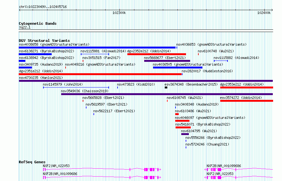Click the purple bar under nsv6104795 (Wu2021)
This screenshot has height=181, width=282.
pos(185,134)
